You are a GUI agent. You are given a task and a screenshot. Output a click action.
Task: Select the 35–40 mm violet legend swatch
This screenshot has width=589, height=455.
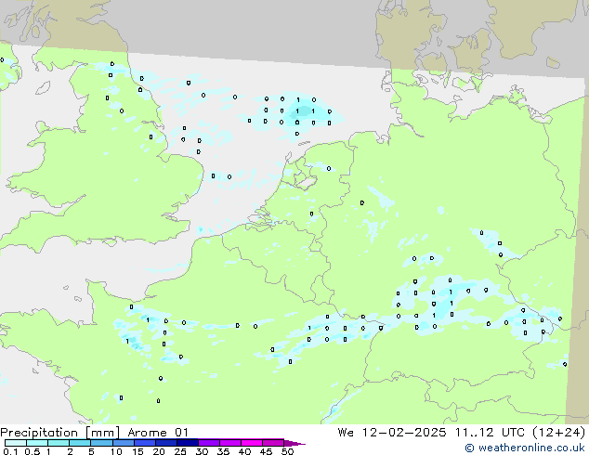230,443
